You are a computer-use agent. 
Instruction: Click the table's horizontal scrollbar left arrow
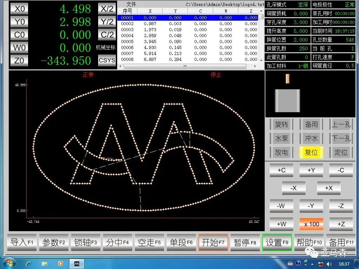click(x=121, y=66)
